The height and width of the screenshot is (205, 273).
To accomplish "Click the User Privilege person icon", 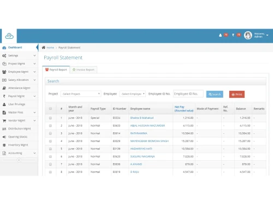I will tap(4, 104).
